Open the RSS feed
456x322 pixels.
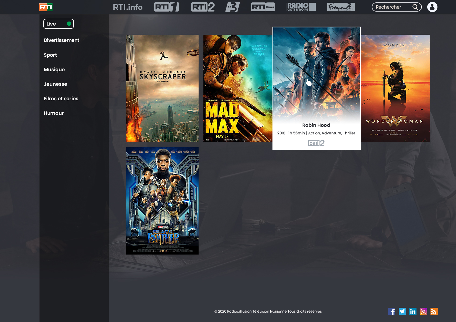pos(434,312)
